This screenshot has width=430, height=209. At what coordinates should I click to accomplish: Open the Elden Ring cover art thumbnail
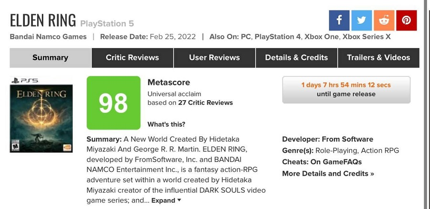click(41, 115)
